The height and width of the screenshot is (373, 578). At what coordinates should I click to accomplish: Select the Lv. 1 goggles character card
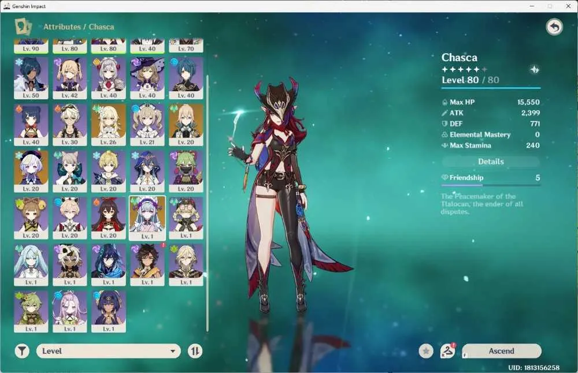[186, 218]
